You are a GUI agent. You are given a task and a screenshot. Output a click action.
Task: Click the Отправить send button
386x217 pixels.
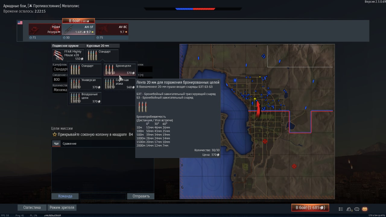tap(141, 196)
